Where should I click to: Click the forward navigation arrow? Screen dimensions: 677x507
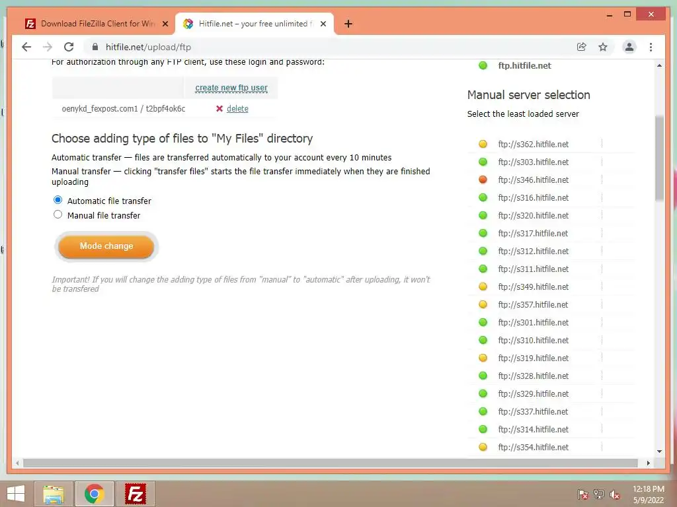pyautogui.click(x=48, y=47)
